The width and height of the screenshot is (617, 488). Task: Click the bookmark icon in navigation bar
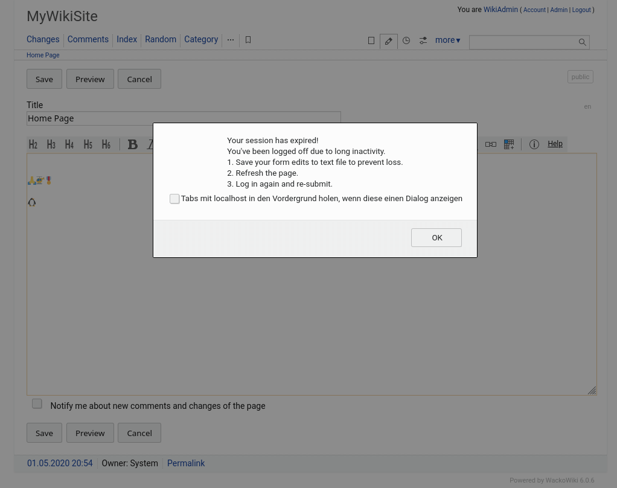pyautogui.click(x=248, y=40)
